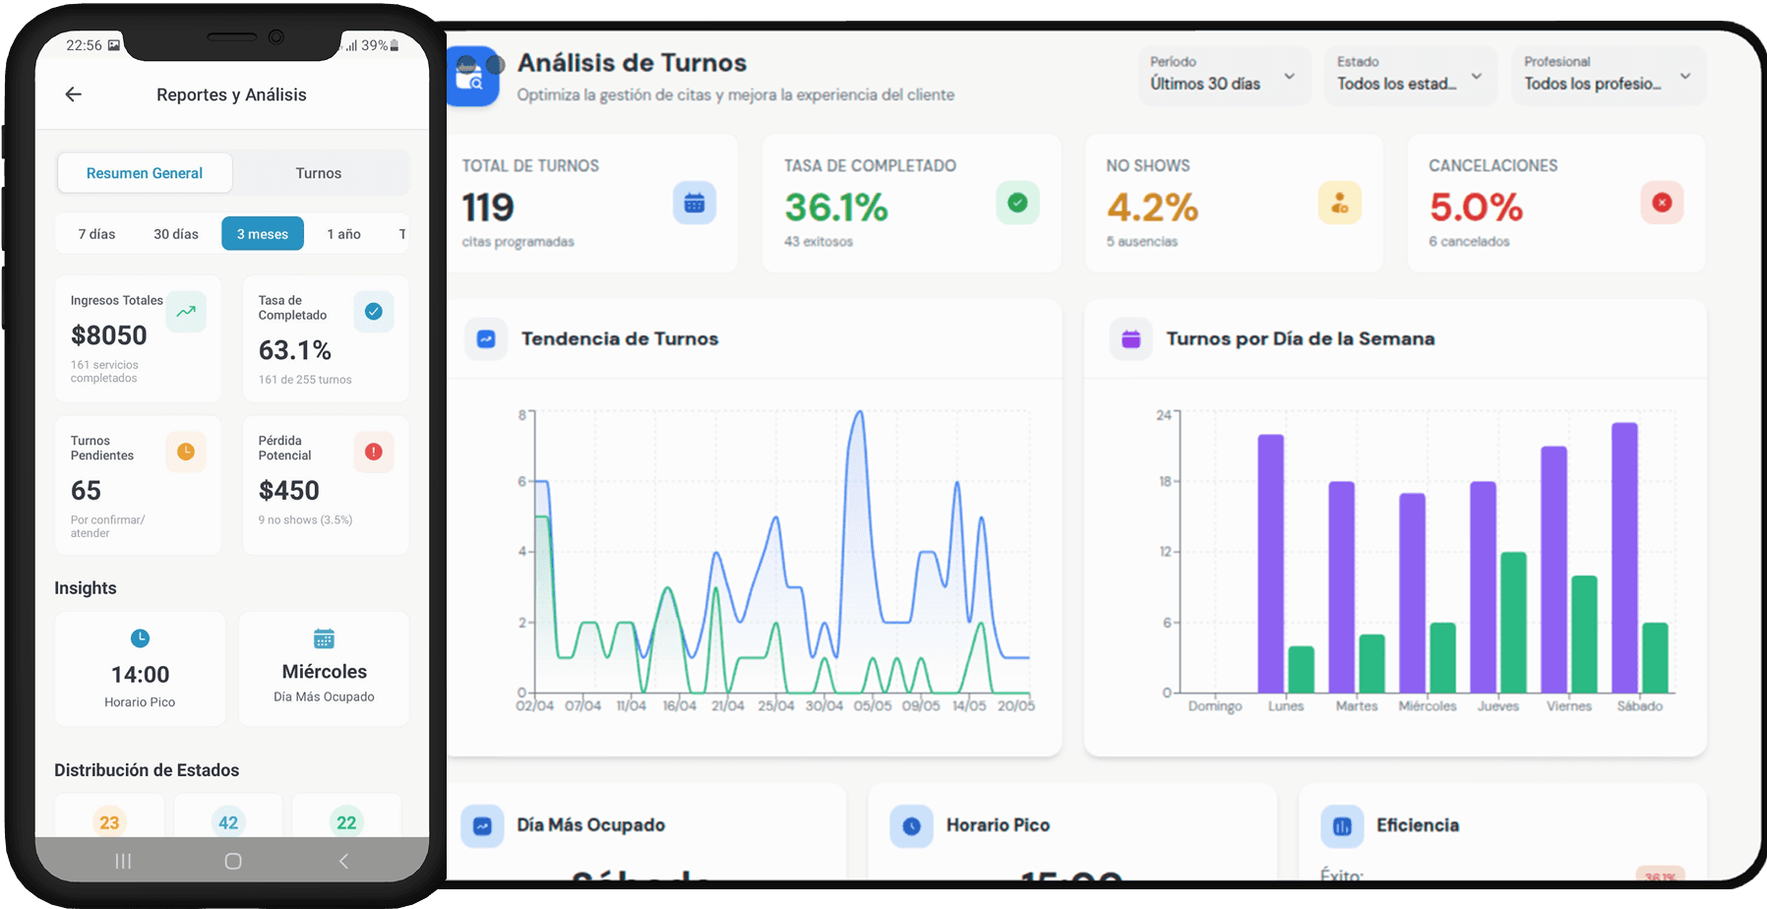Click the Tasa de Completado green check icon
1767x909 pixels.
[1017, 203]
